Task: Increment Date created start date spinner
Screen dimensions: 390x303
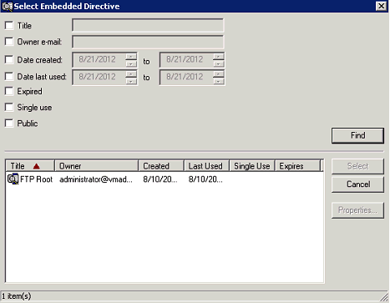Action: (131, 57)
